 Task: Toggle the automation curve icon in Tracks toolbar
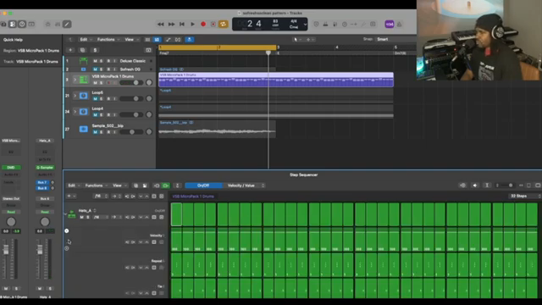click(168, 40)
